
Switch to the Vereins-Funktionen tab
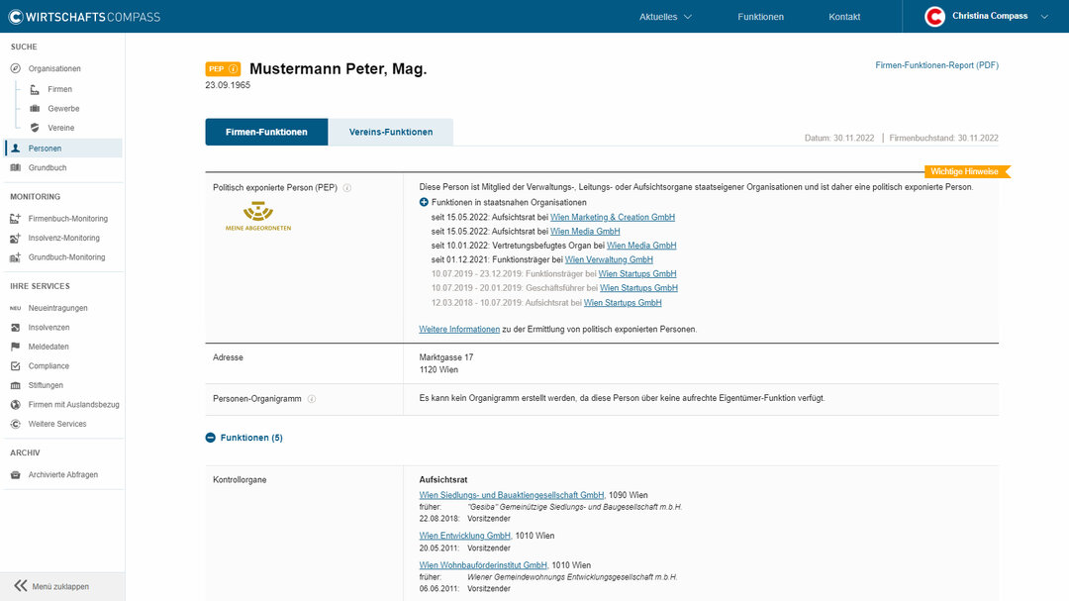click(390, 132)
